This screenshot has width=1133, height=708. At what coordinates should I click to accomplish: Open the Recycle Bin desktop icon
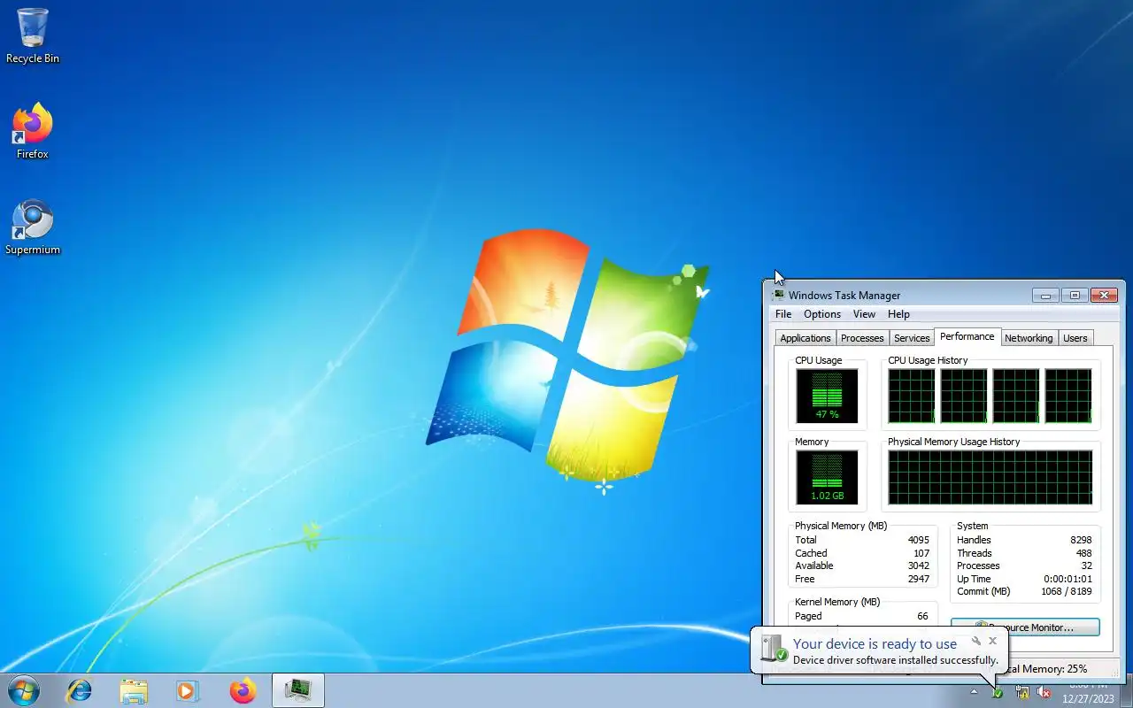click(x=33, y=36)
